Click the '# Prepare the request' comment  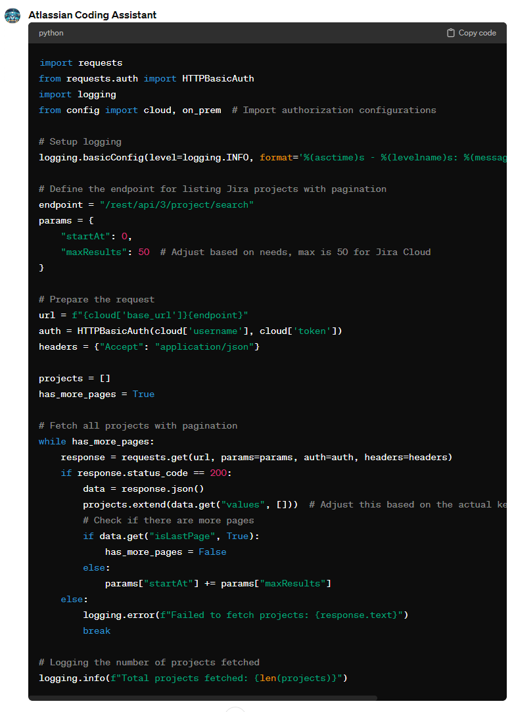pyautogui.click(x=97, y=300)
